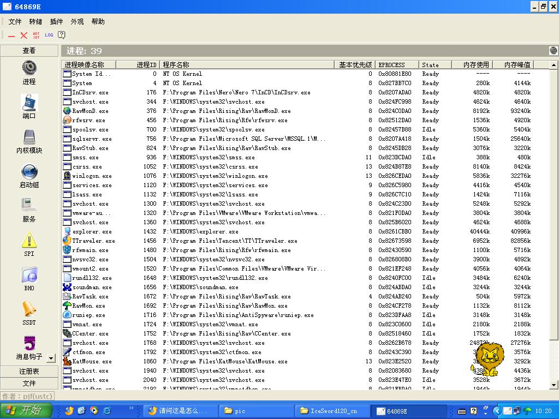Click the LOG toolbar icon
The height and width of the screenshot is (419, 559).
[x=49, y=35]
